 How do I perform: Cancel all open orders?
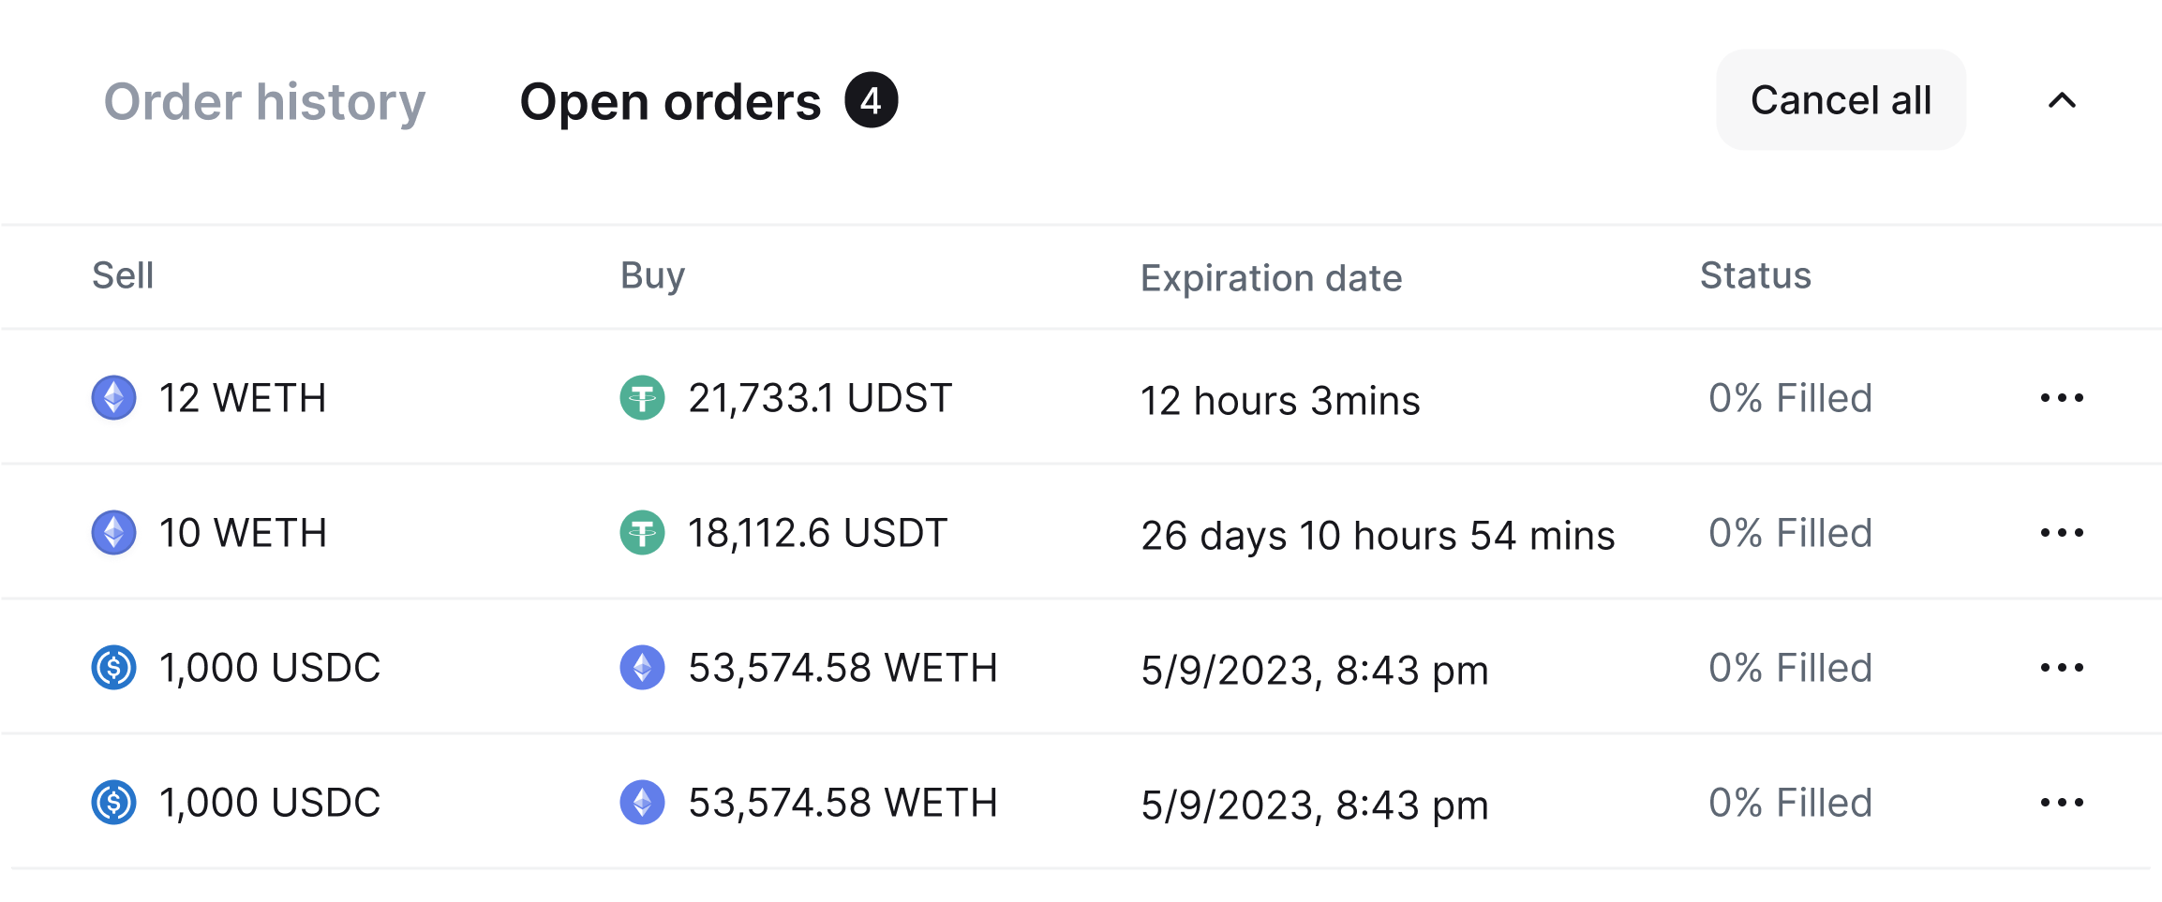1841,100
